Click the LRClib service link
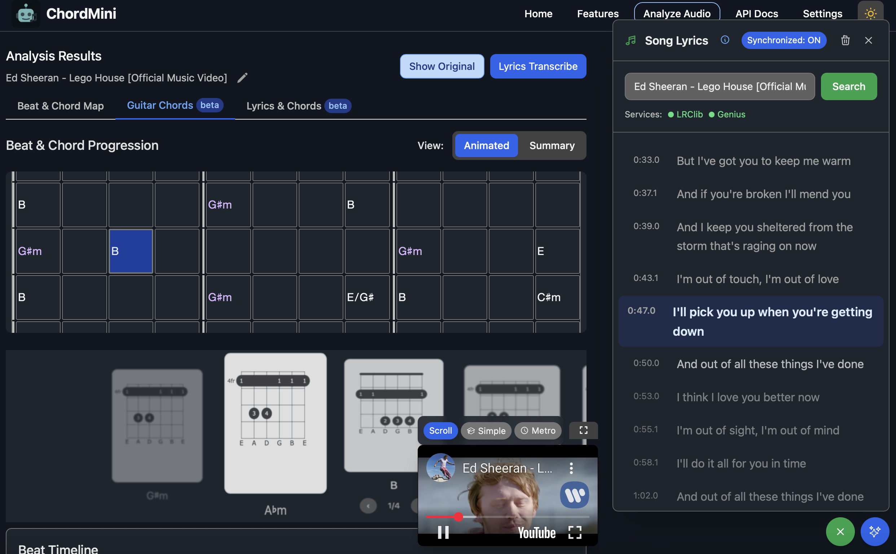Viewport: 896px width, 554px height. click(685, 114)
